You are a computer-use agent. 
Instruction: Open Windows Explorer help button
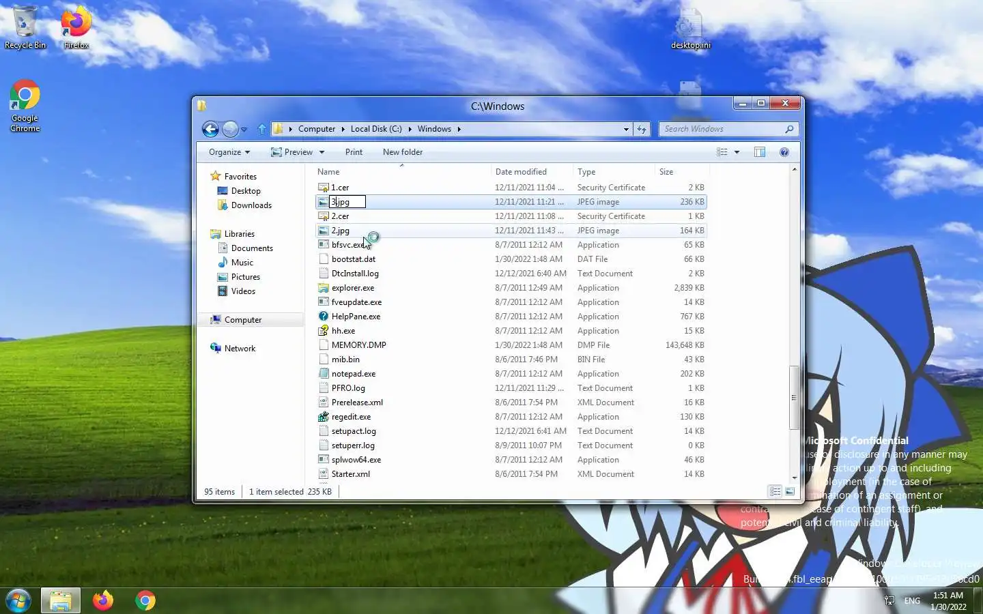[784, 152]
